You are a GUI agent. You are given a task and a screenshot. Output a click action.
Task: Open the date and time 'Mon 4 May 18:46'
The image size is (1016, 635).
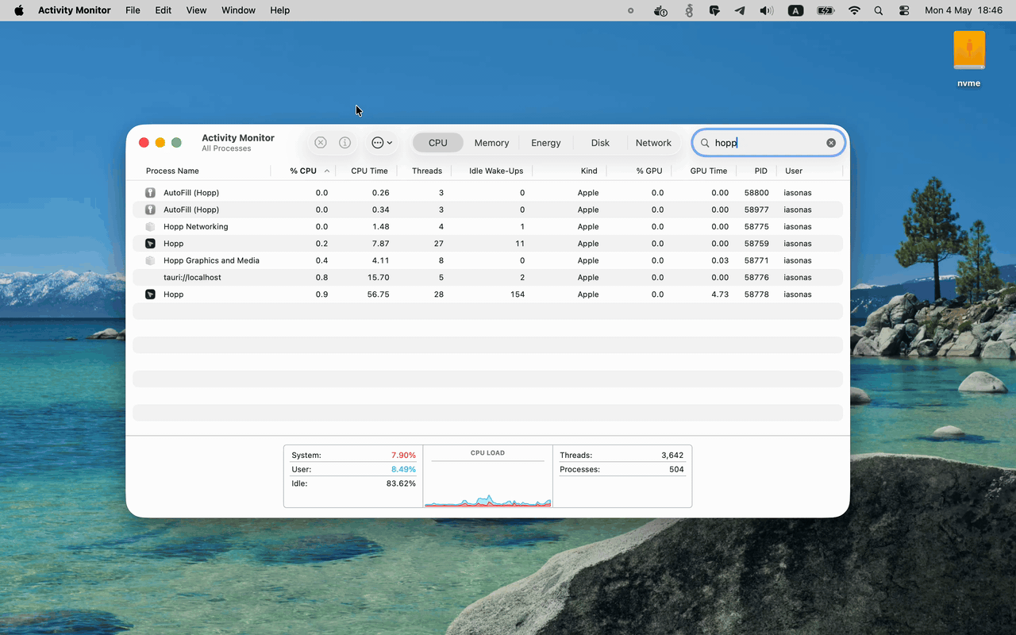pyautogui.click(x=964, y=10)
